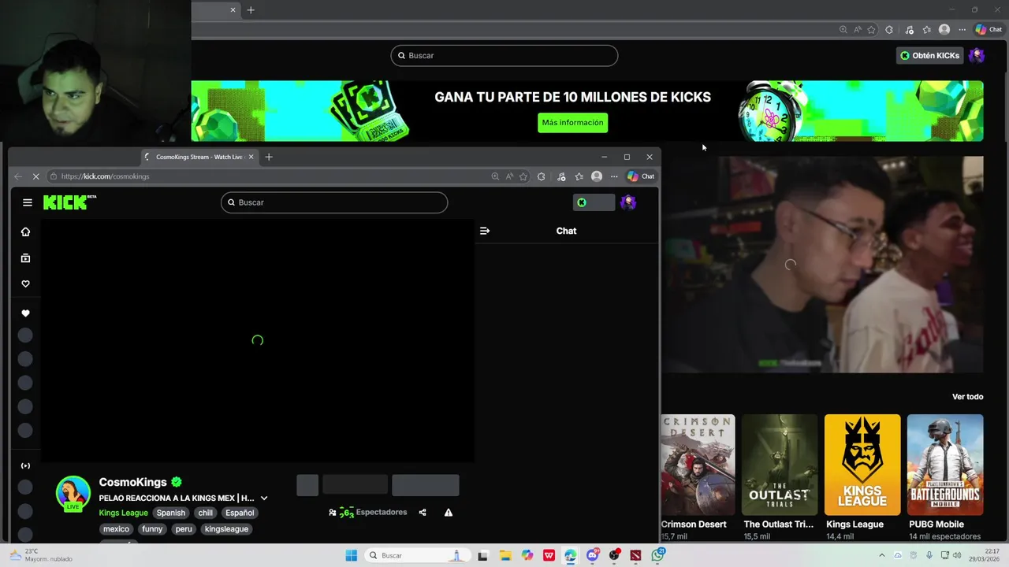Open Browse icon in Kick sidebar
This screenshot has height=567, width=1009.
tap(25, 258)
